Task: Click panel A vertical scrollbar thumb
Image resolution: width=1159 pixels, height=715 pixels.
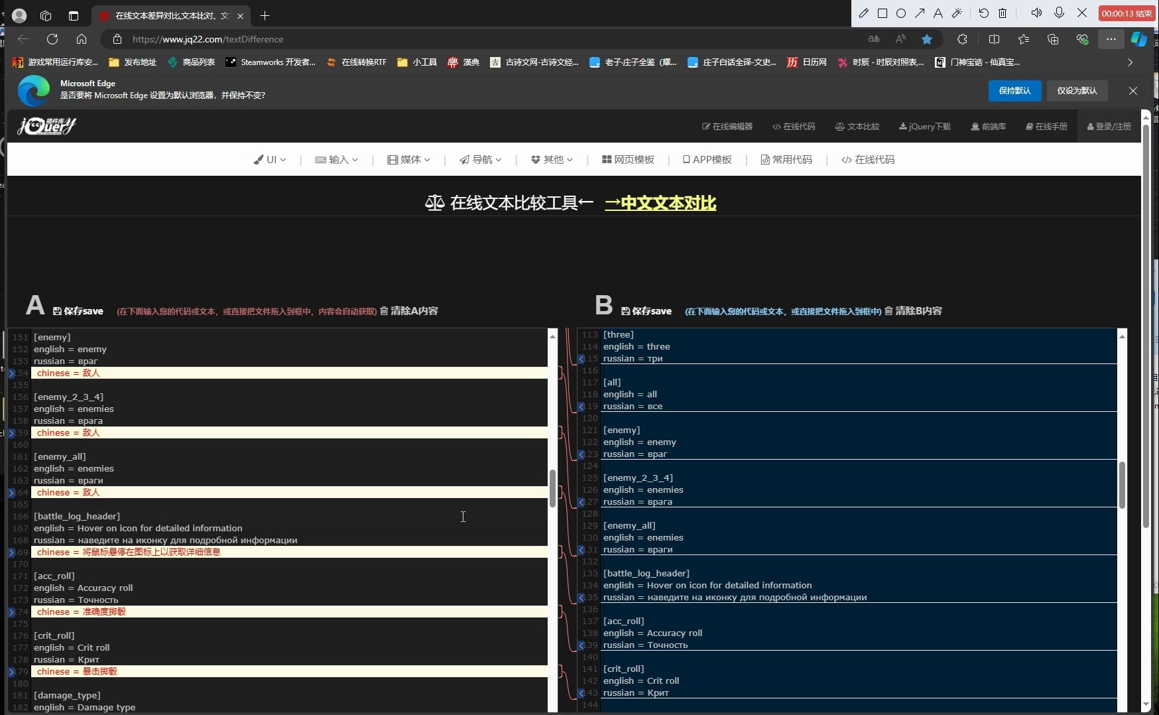Action: (552, 488)
